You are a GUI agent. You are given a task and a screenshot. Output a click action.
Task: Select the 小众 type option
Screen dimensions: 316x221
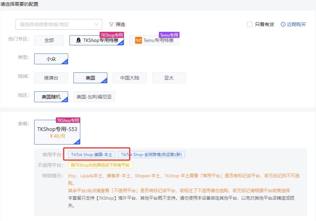51,59
